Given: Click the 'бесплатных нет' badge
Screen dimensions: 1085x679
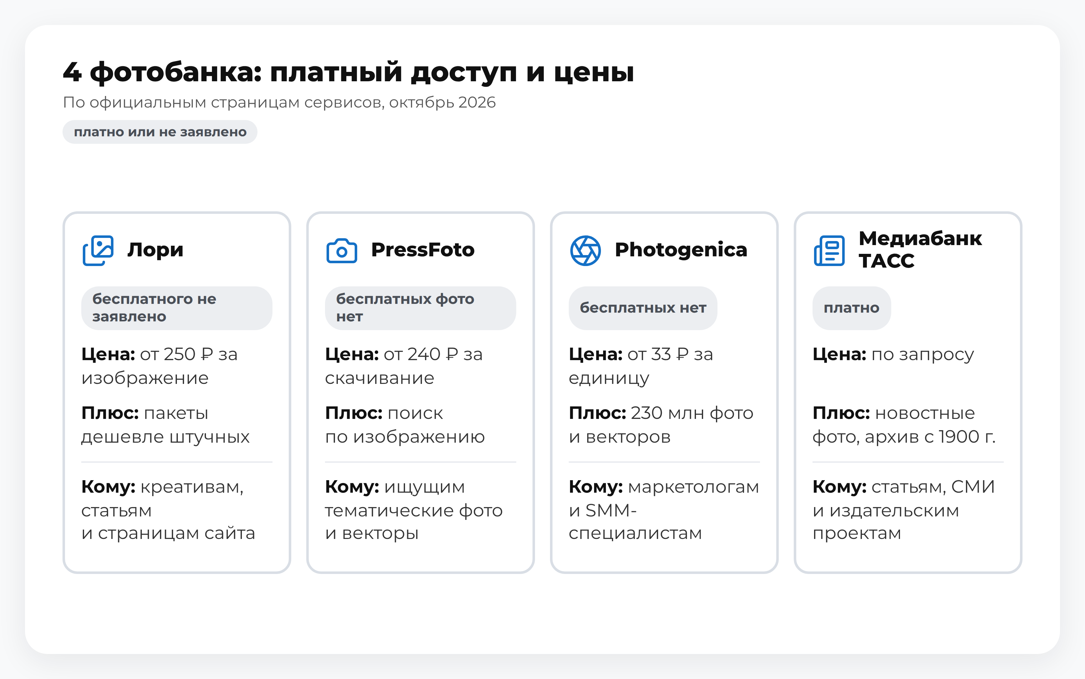Looking at the screenshot, I should coord(643,308).
